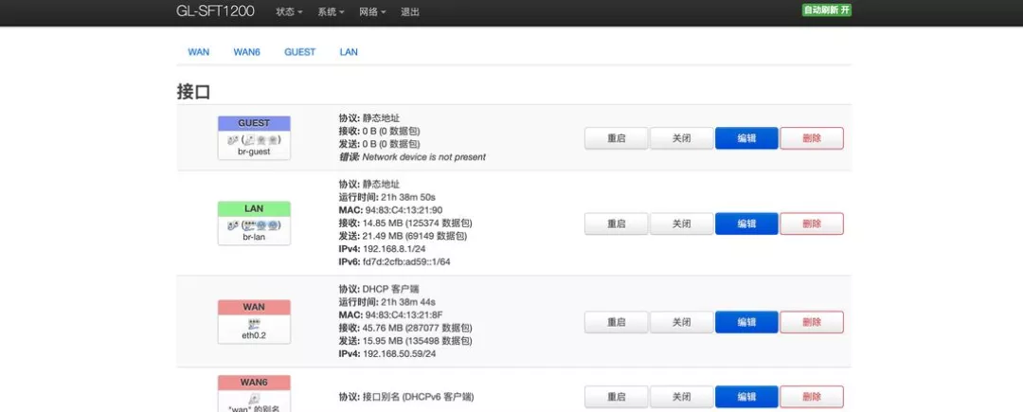The width and height of the screenshot is (1023, 412).
Task: Click 退出 to log out
Action: [410, 11]
